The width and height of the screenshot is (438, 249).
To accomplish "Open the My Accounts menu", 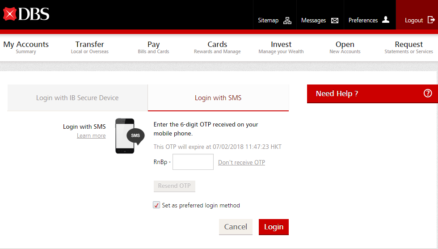I will point(26,47).
